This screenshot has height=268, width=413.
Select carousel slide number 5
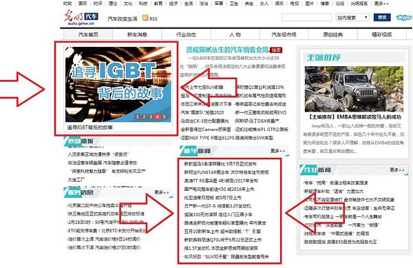(x=164, y=116)
